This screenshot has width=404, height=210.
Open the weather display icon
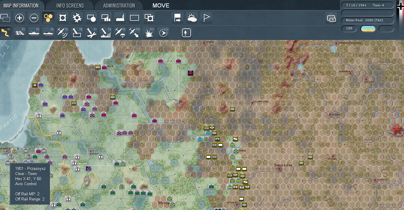click(x=192, y=18)
